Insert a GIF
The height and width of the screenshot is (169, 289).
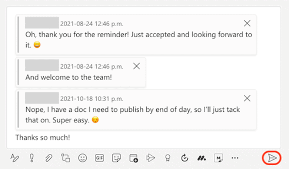point(100,158)
